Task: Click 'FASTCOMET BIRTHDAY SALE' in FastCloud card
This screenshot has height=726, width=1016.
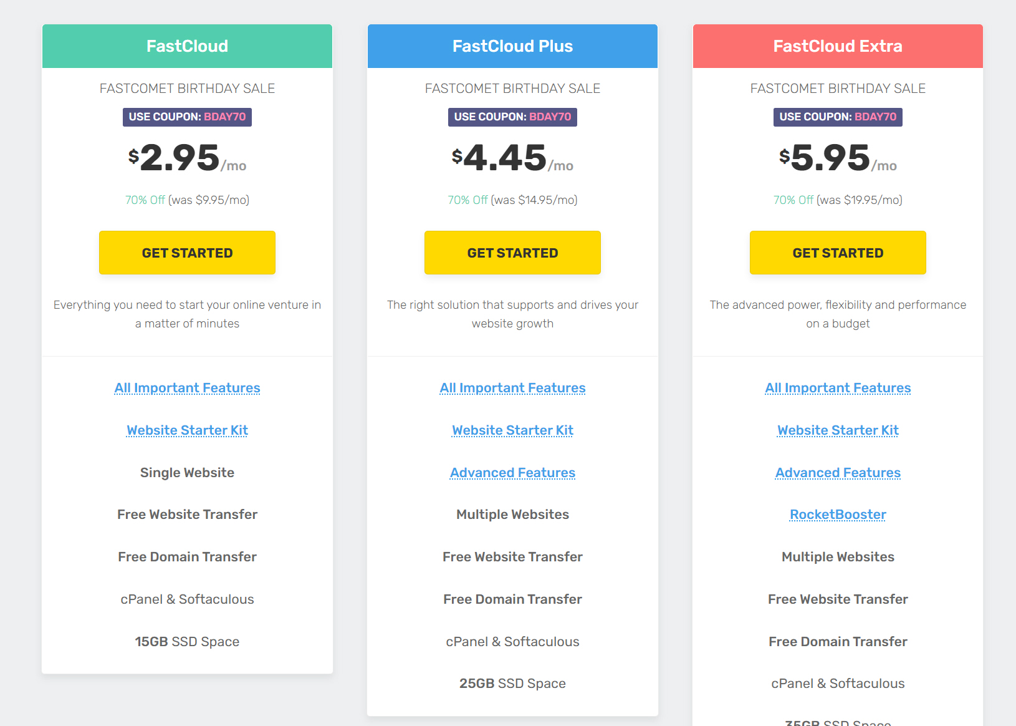Action: [187, 89]
